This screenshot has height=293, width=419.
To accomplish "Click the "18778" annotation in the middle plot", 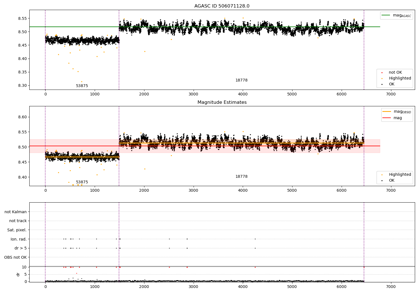I will pos(241,177).
